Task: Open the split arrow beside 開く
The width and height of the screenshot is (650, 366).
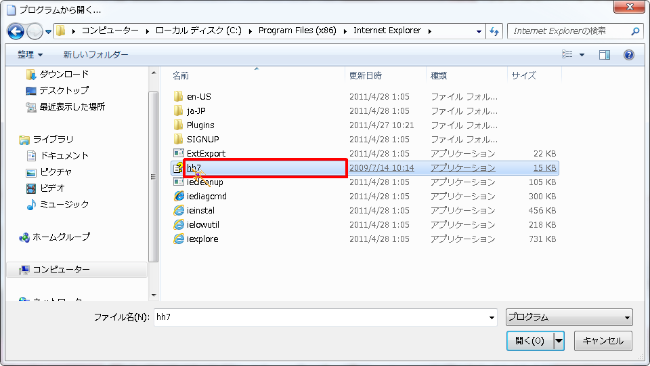Action: coord(559,341)
